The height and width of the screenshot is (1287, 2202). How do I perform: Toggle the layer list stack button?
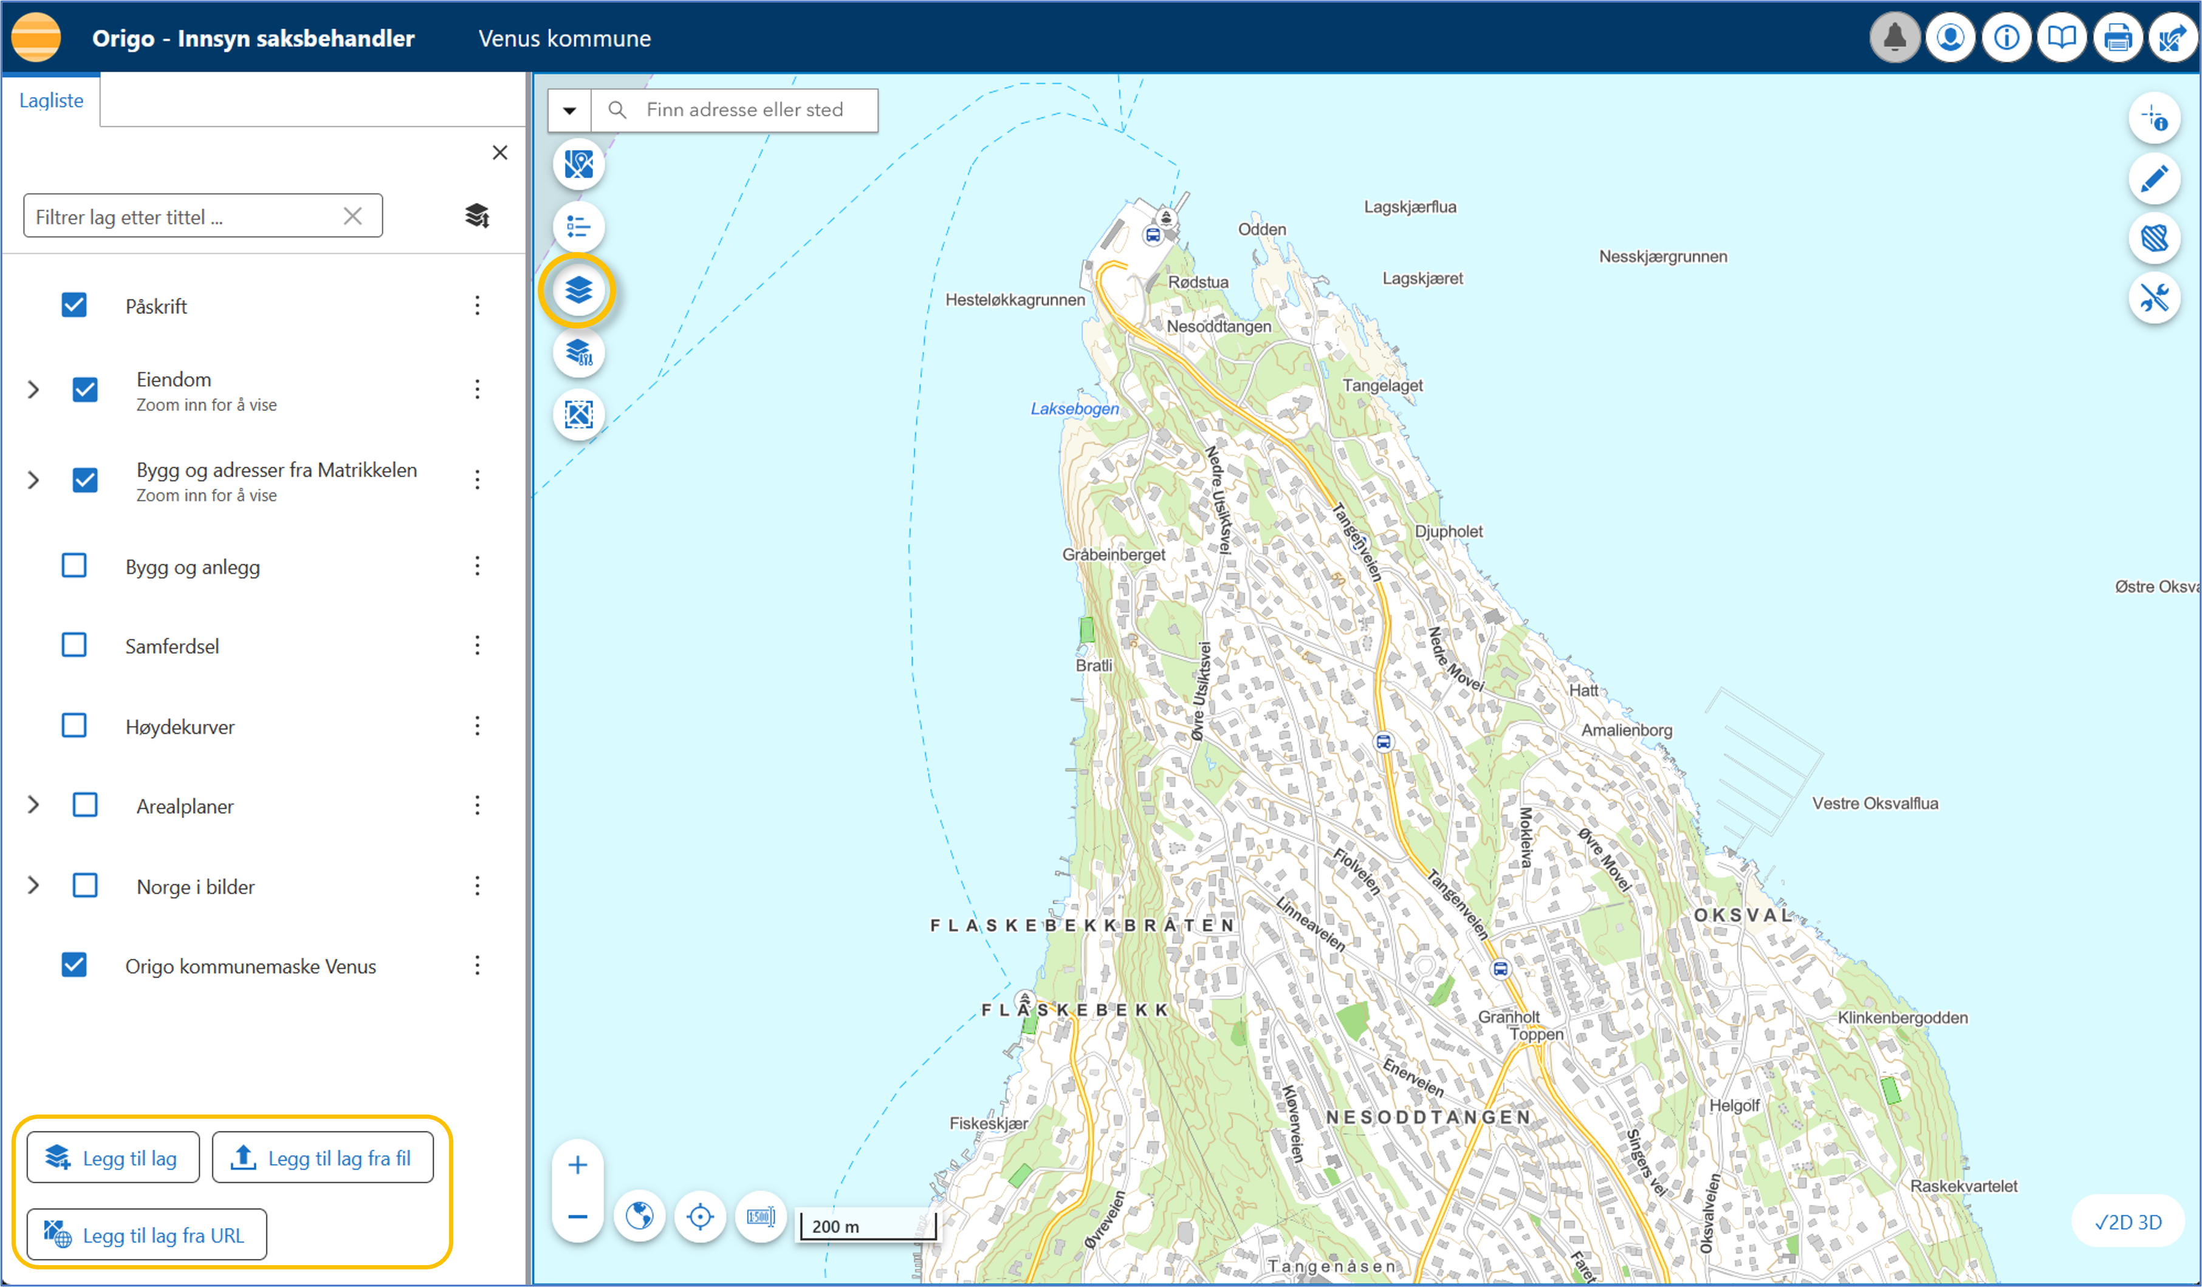pos(578,290)
